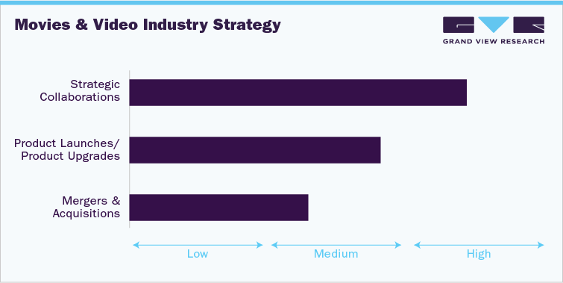
Task: Click the Grand View Research logo
Action: click(494, 30)
